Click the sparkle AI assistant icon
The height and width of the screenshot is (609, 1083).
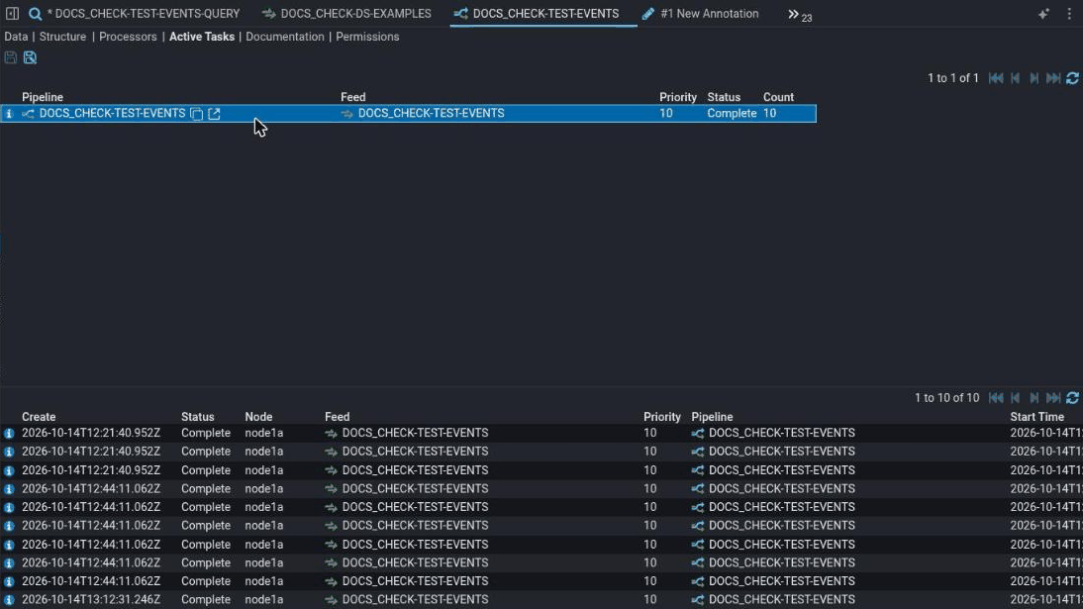pyautogui.click(x=1043, y=14)
